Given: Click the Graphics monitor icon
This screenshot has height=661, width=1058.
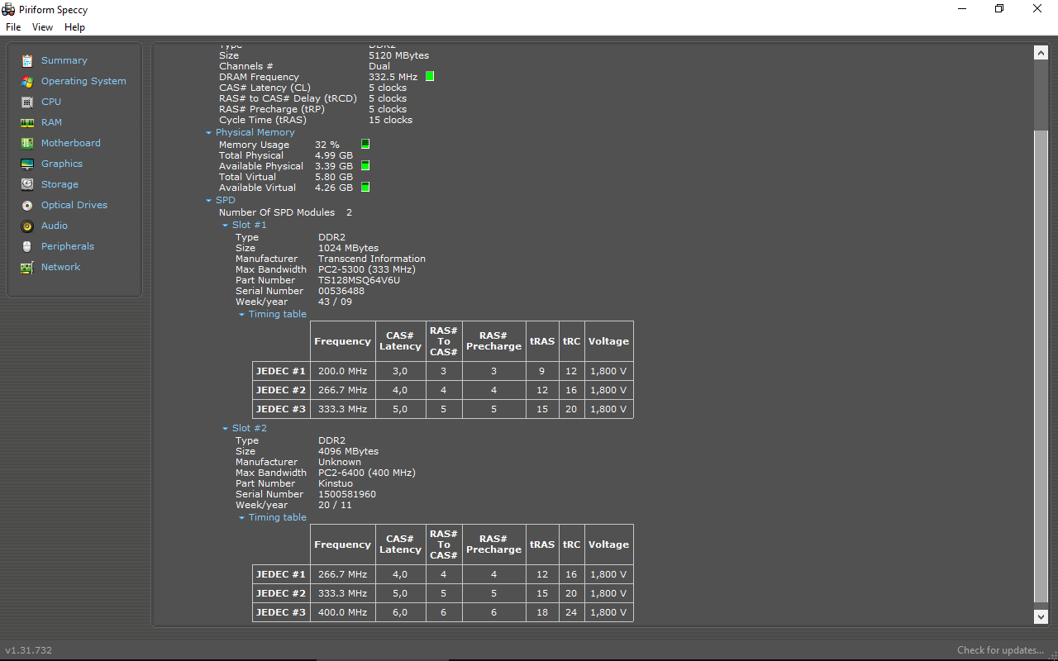Looking at the screenshot, I should click(27, 164).
